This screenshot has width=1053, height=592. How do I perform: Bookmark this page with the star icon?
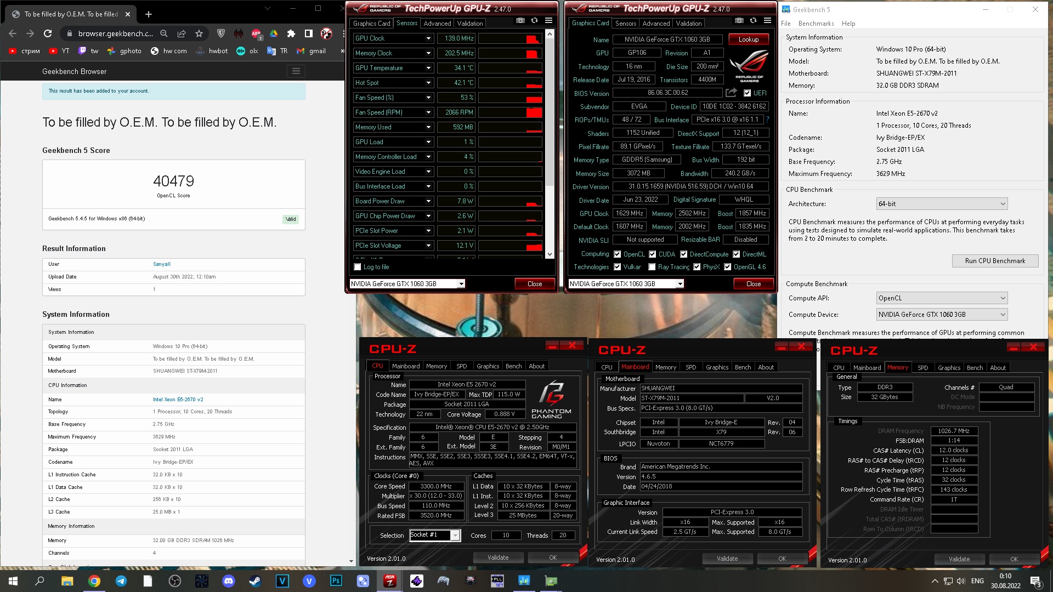click(199, 33)
